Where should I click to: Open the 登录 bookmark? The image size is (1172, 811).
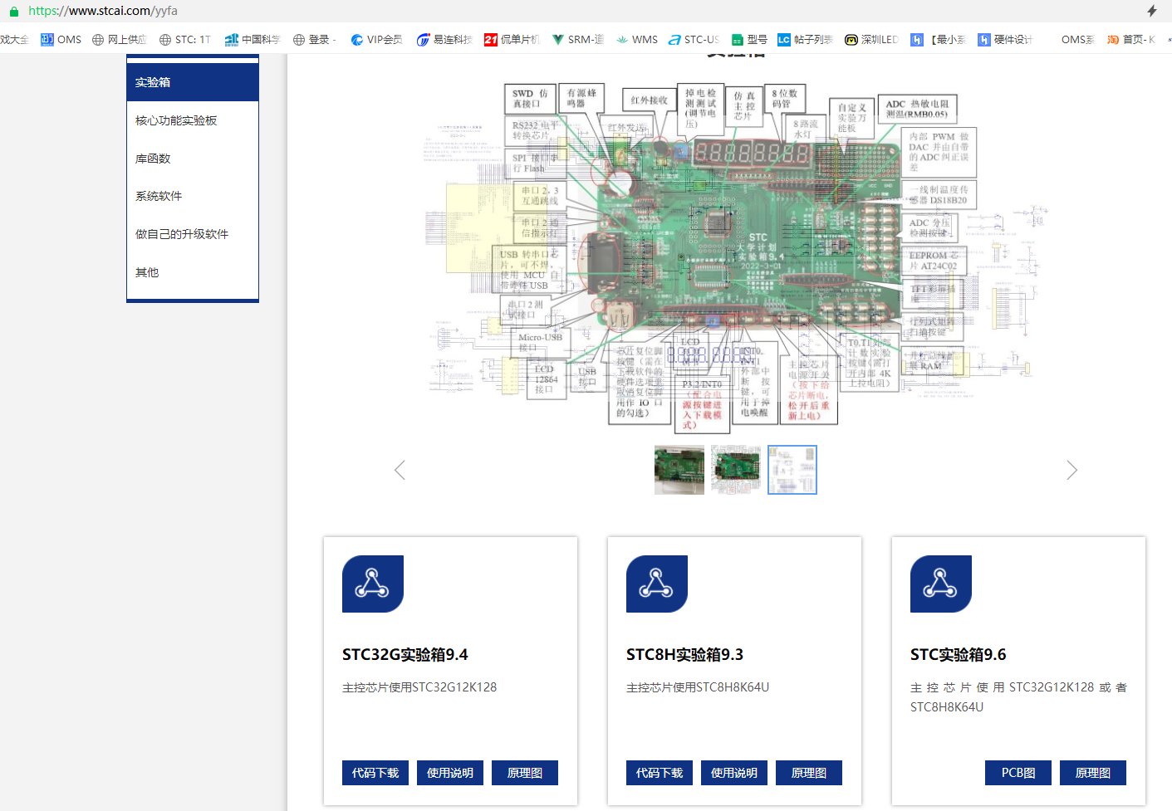point(315,39)
